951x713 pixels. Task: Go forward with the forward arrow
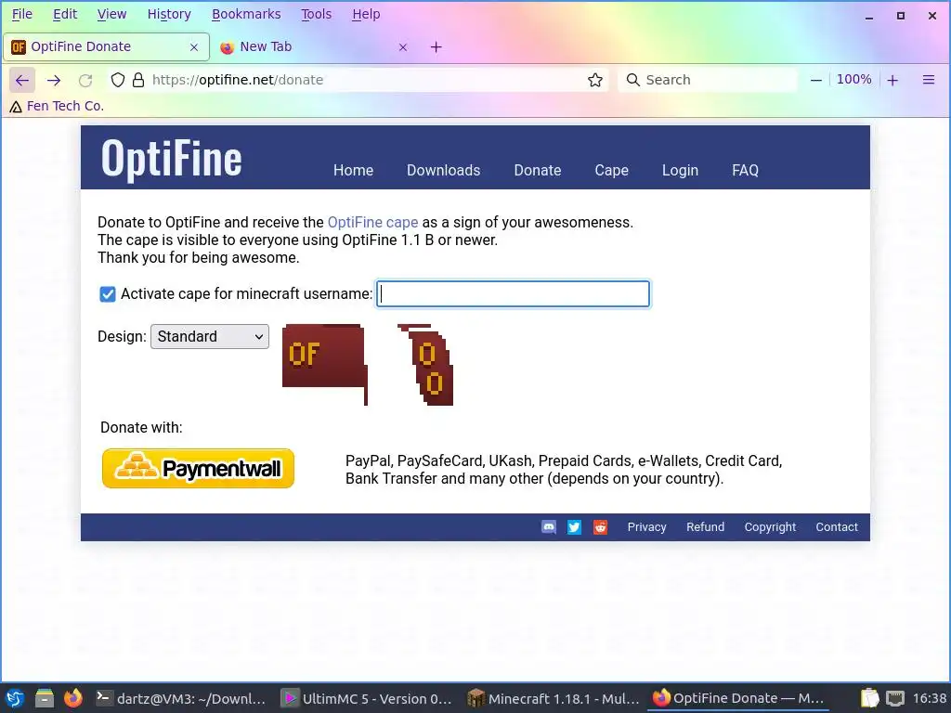[x=54, y=80]
